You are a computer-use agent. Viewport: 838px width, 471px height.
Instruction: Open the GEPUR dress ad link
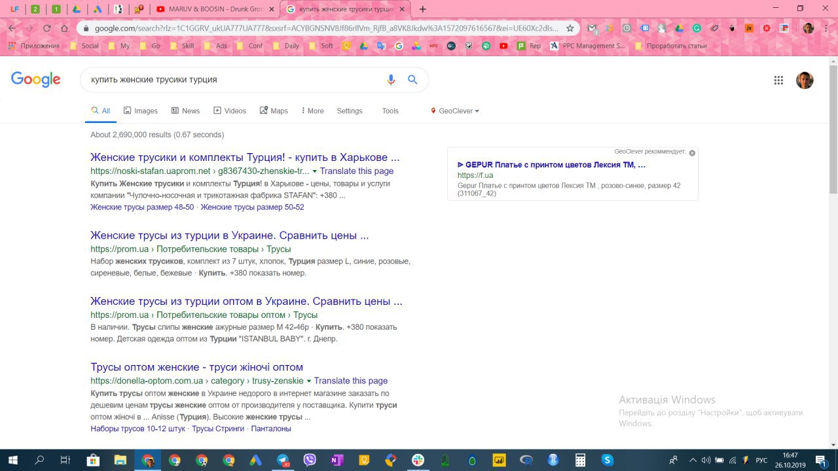pos(551,165)
